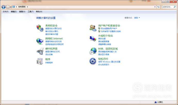Click the magnifier search icon
The image size is (178, 105).
pos(175,7)
